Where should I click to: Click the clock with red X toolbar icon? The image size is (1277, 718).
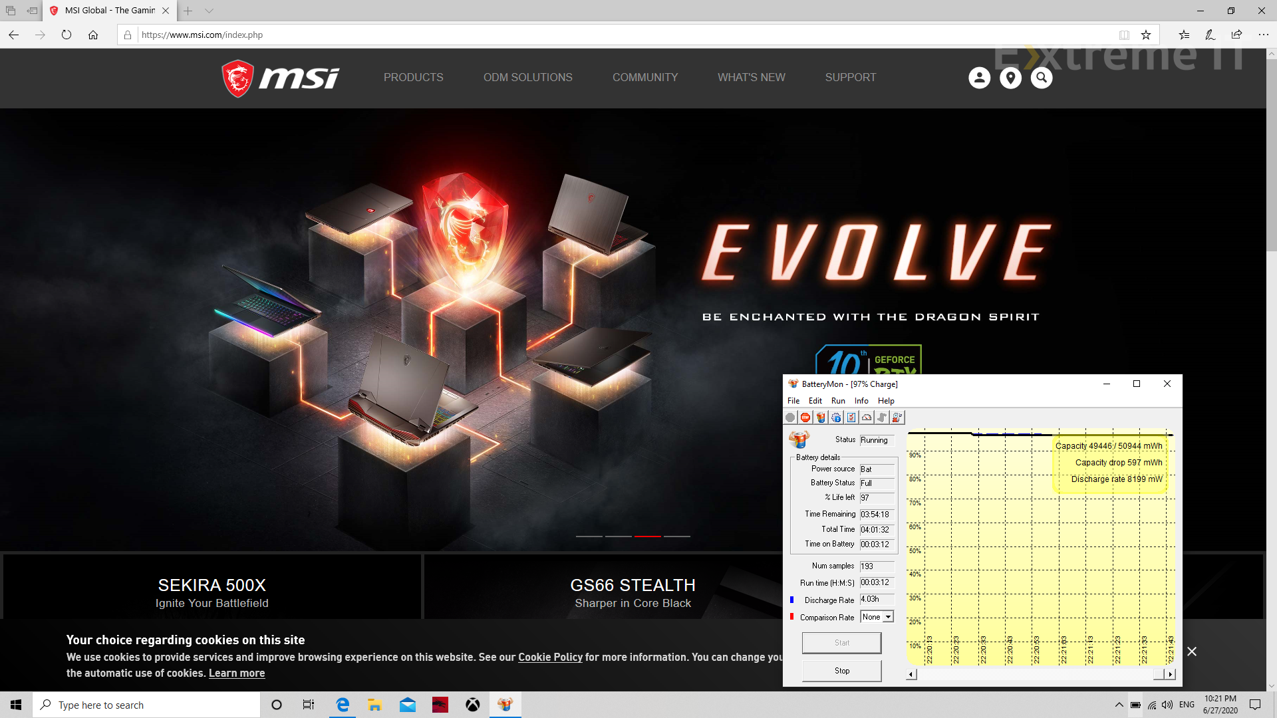coord(897,418)
